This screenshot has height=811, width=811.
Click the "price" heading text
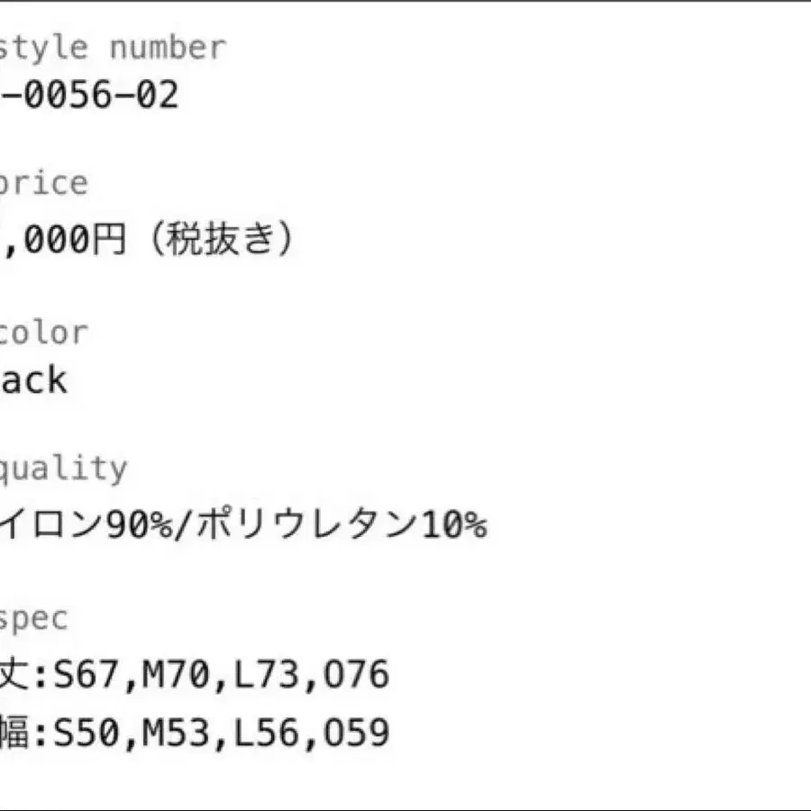[43, 184]
